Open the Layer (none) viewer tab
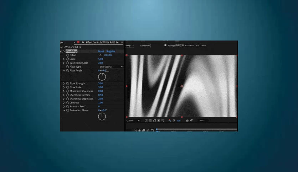The width and height of the screenshot is (298, 172). tap(145, 45)
